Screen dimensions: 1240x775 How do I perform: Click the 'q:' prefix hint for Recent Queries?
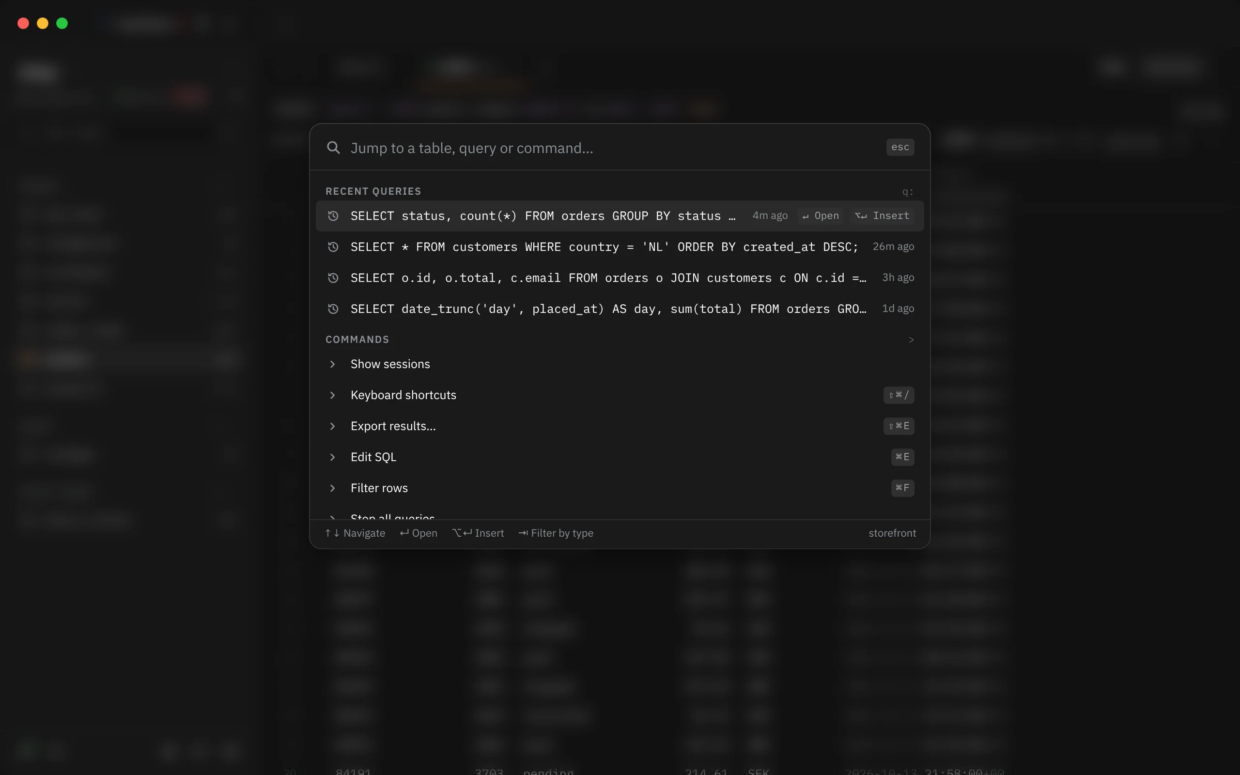[907, 192]
